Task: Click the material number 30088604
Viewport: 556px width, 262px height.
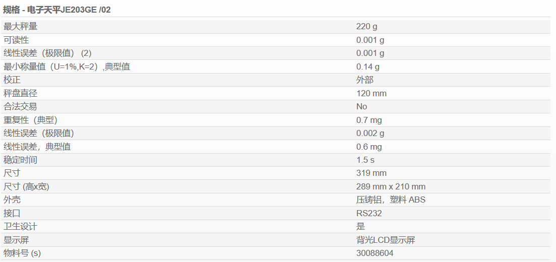Action: [375, 253]
